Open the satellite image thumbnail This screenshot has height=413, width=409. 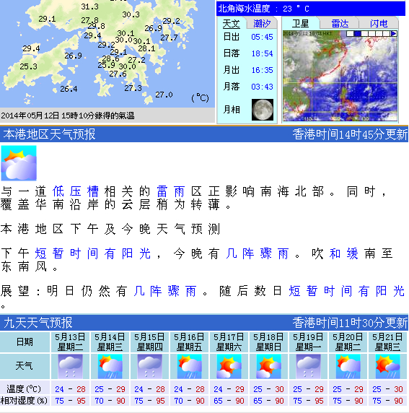click(x=340, y=76)
